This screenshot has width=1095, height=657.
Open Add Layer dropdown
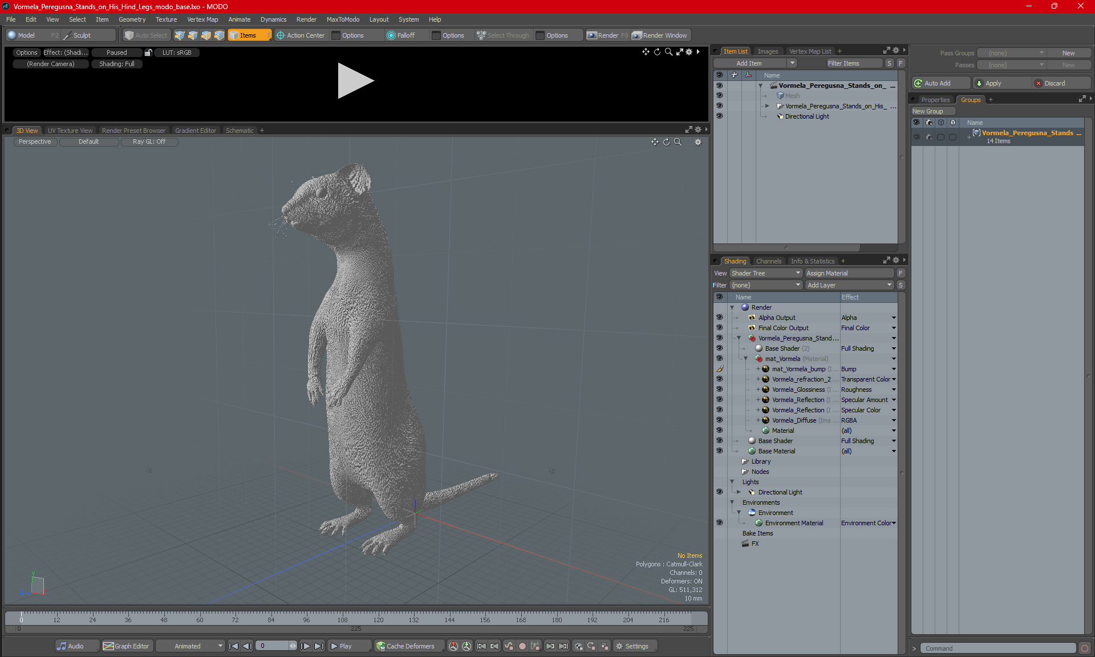849,285
